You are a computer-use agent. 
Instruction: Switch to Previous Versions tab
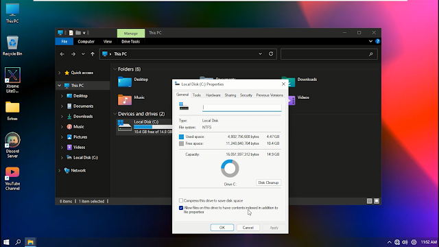[x=270, y=95]
